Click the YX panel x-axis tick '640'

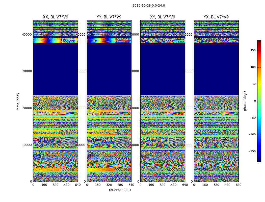(x=238, y=185)
